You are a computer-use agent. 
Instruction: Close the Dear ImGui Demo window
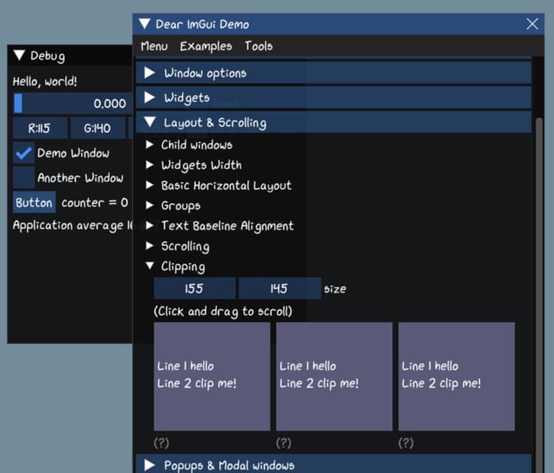click(x=532, y=24)
